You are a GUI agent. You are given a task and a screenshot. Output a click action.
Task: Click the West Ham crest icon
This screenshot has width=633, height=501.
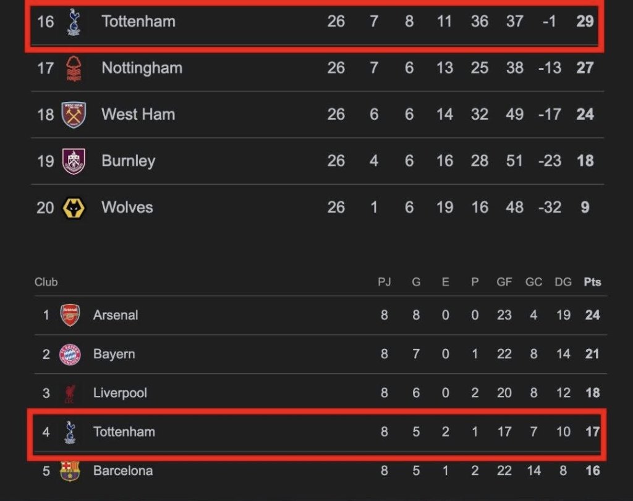point(74,115)
